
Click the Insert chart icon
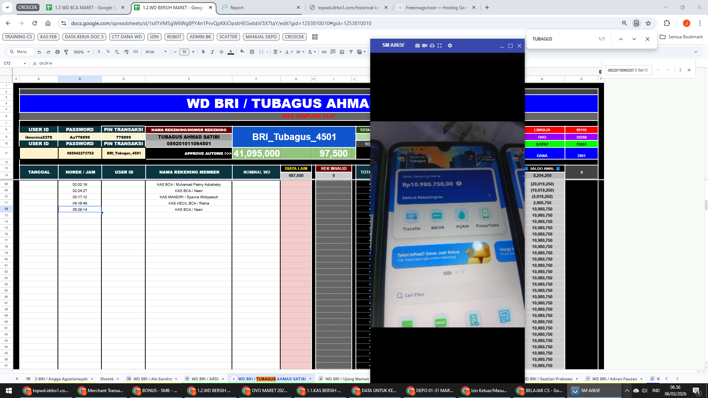tap(342, 52)
